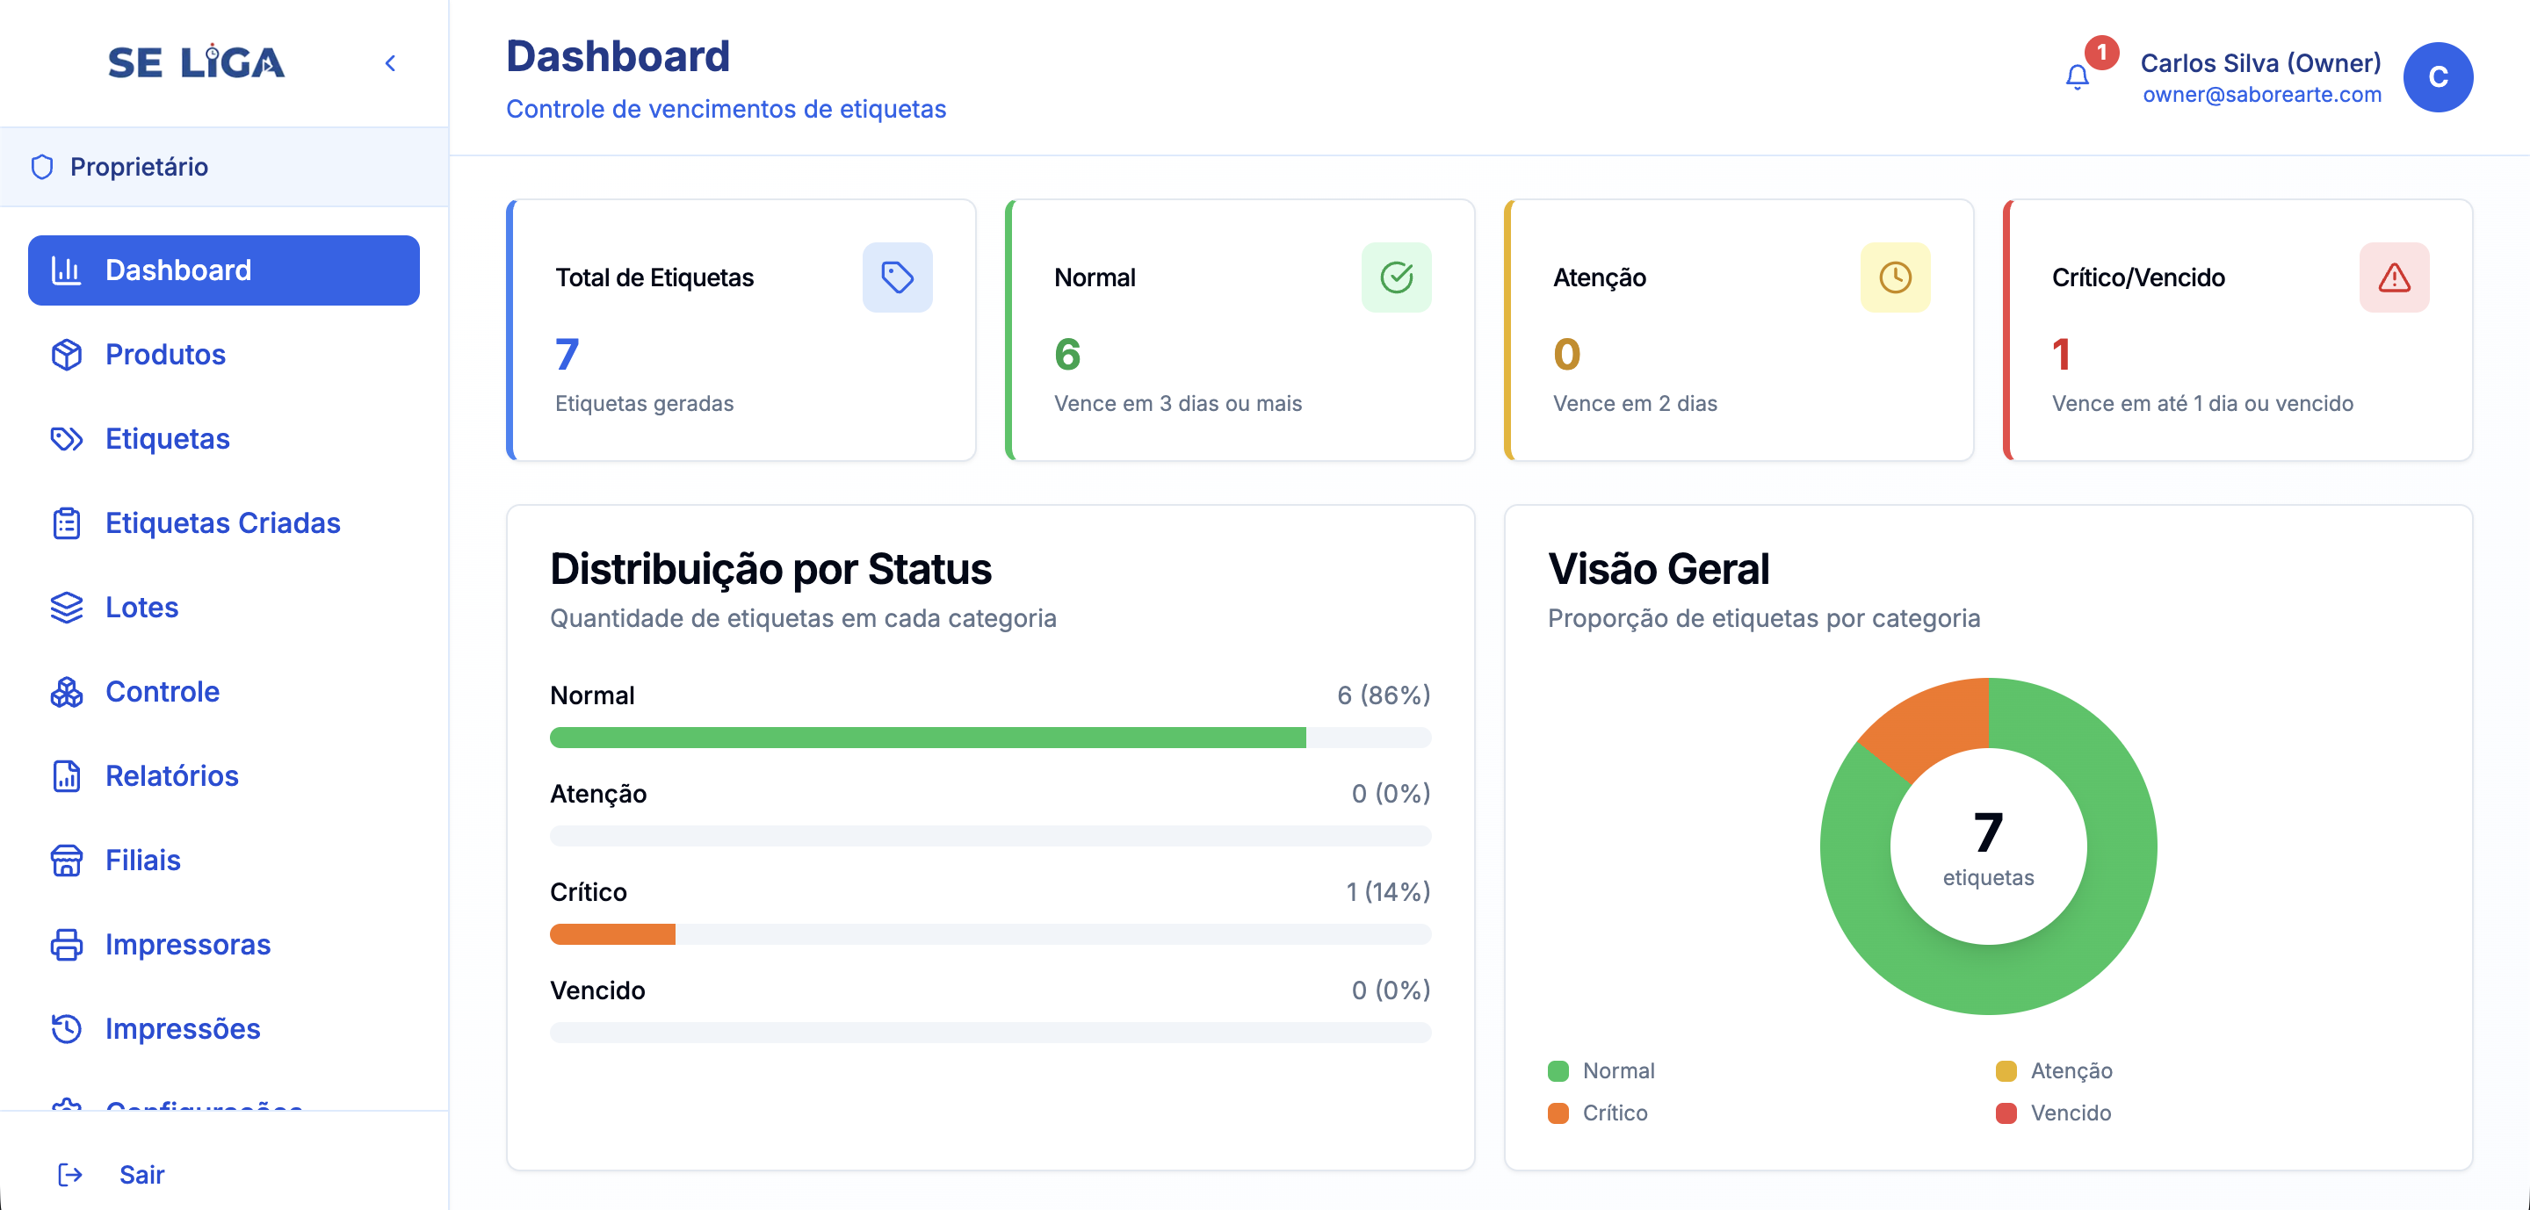Open the user avatar C circle
Viewport: 2530px width, 1210px height.
[x=2437, y=77]
